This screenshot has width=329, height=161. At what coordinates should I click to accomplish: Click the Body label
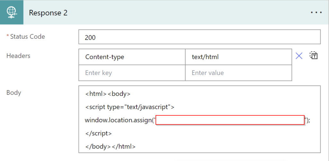[x=14, y=93]
